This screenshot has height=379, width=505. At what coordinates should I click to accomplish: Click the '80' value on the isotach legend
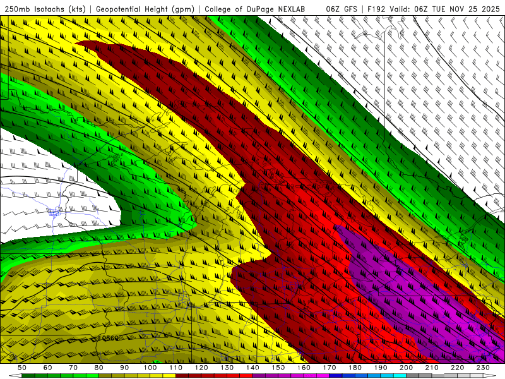pyautogui.click(x=99, y=368)
